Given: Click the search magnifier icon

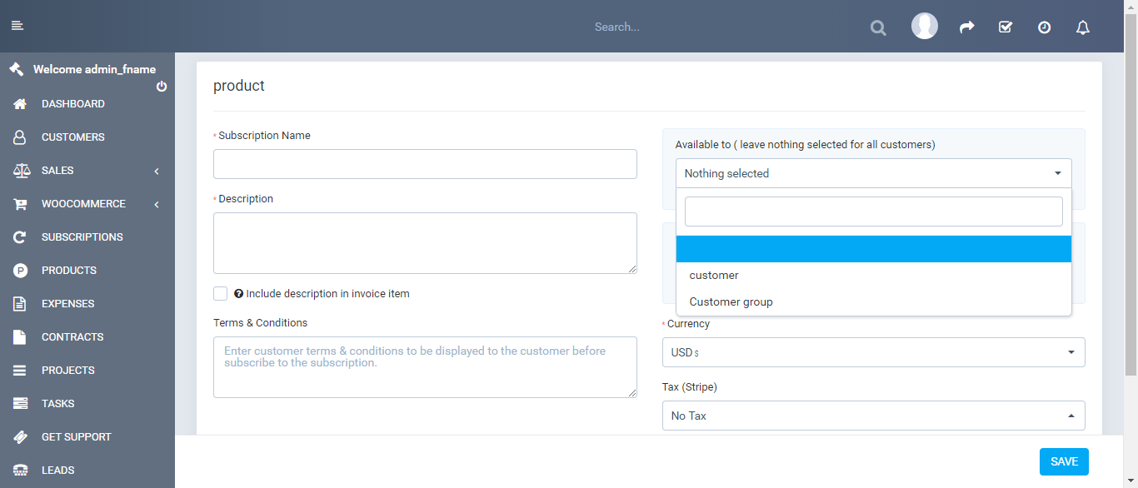Looking at the screenshot, I should [x=878, y=27].
